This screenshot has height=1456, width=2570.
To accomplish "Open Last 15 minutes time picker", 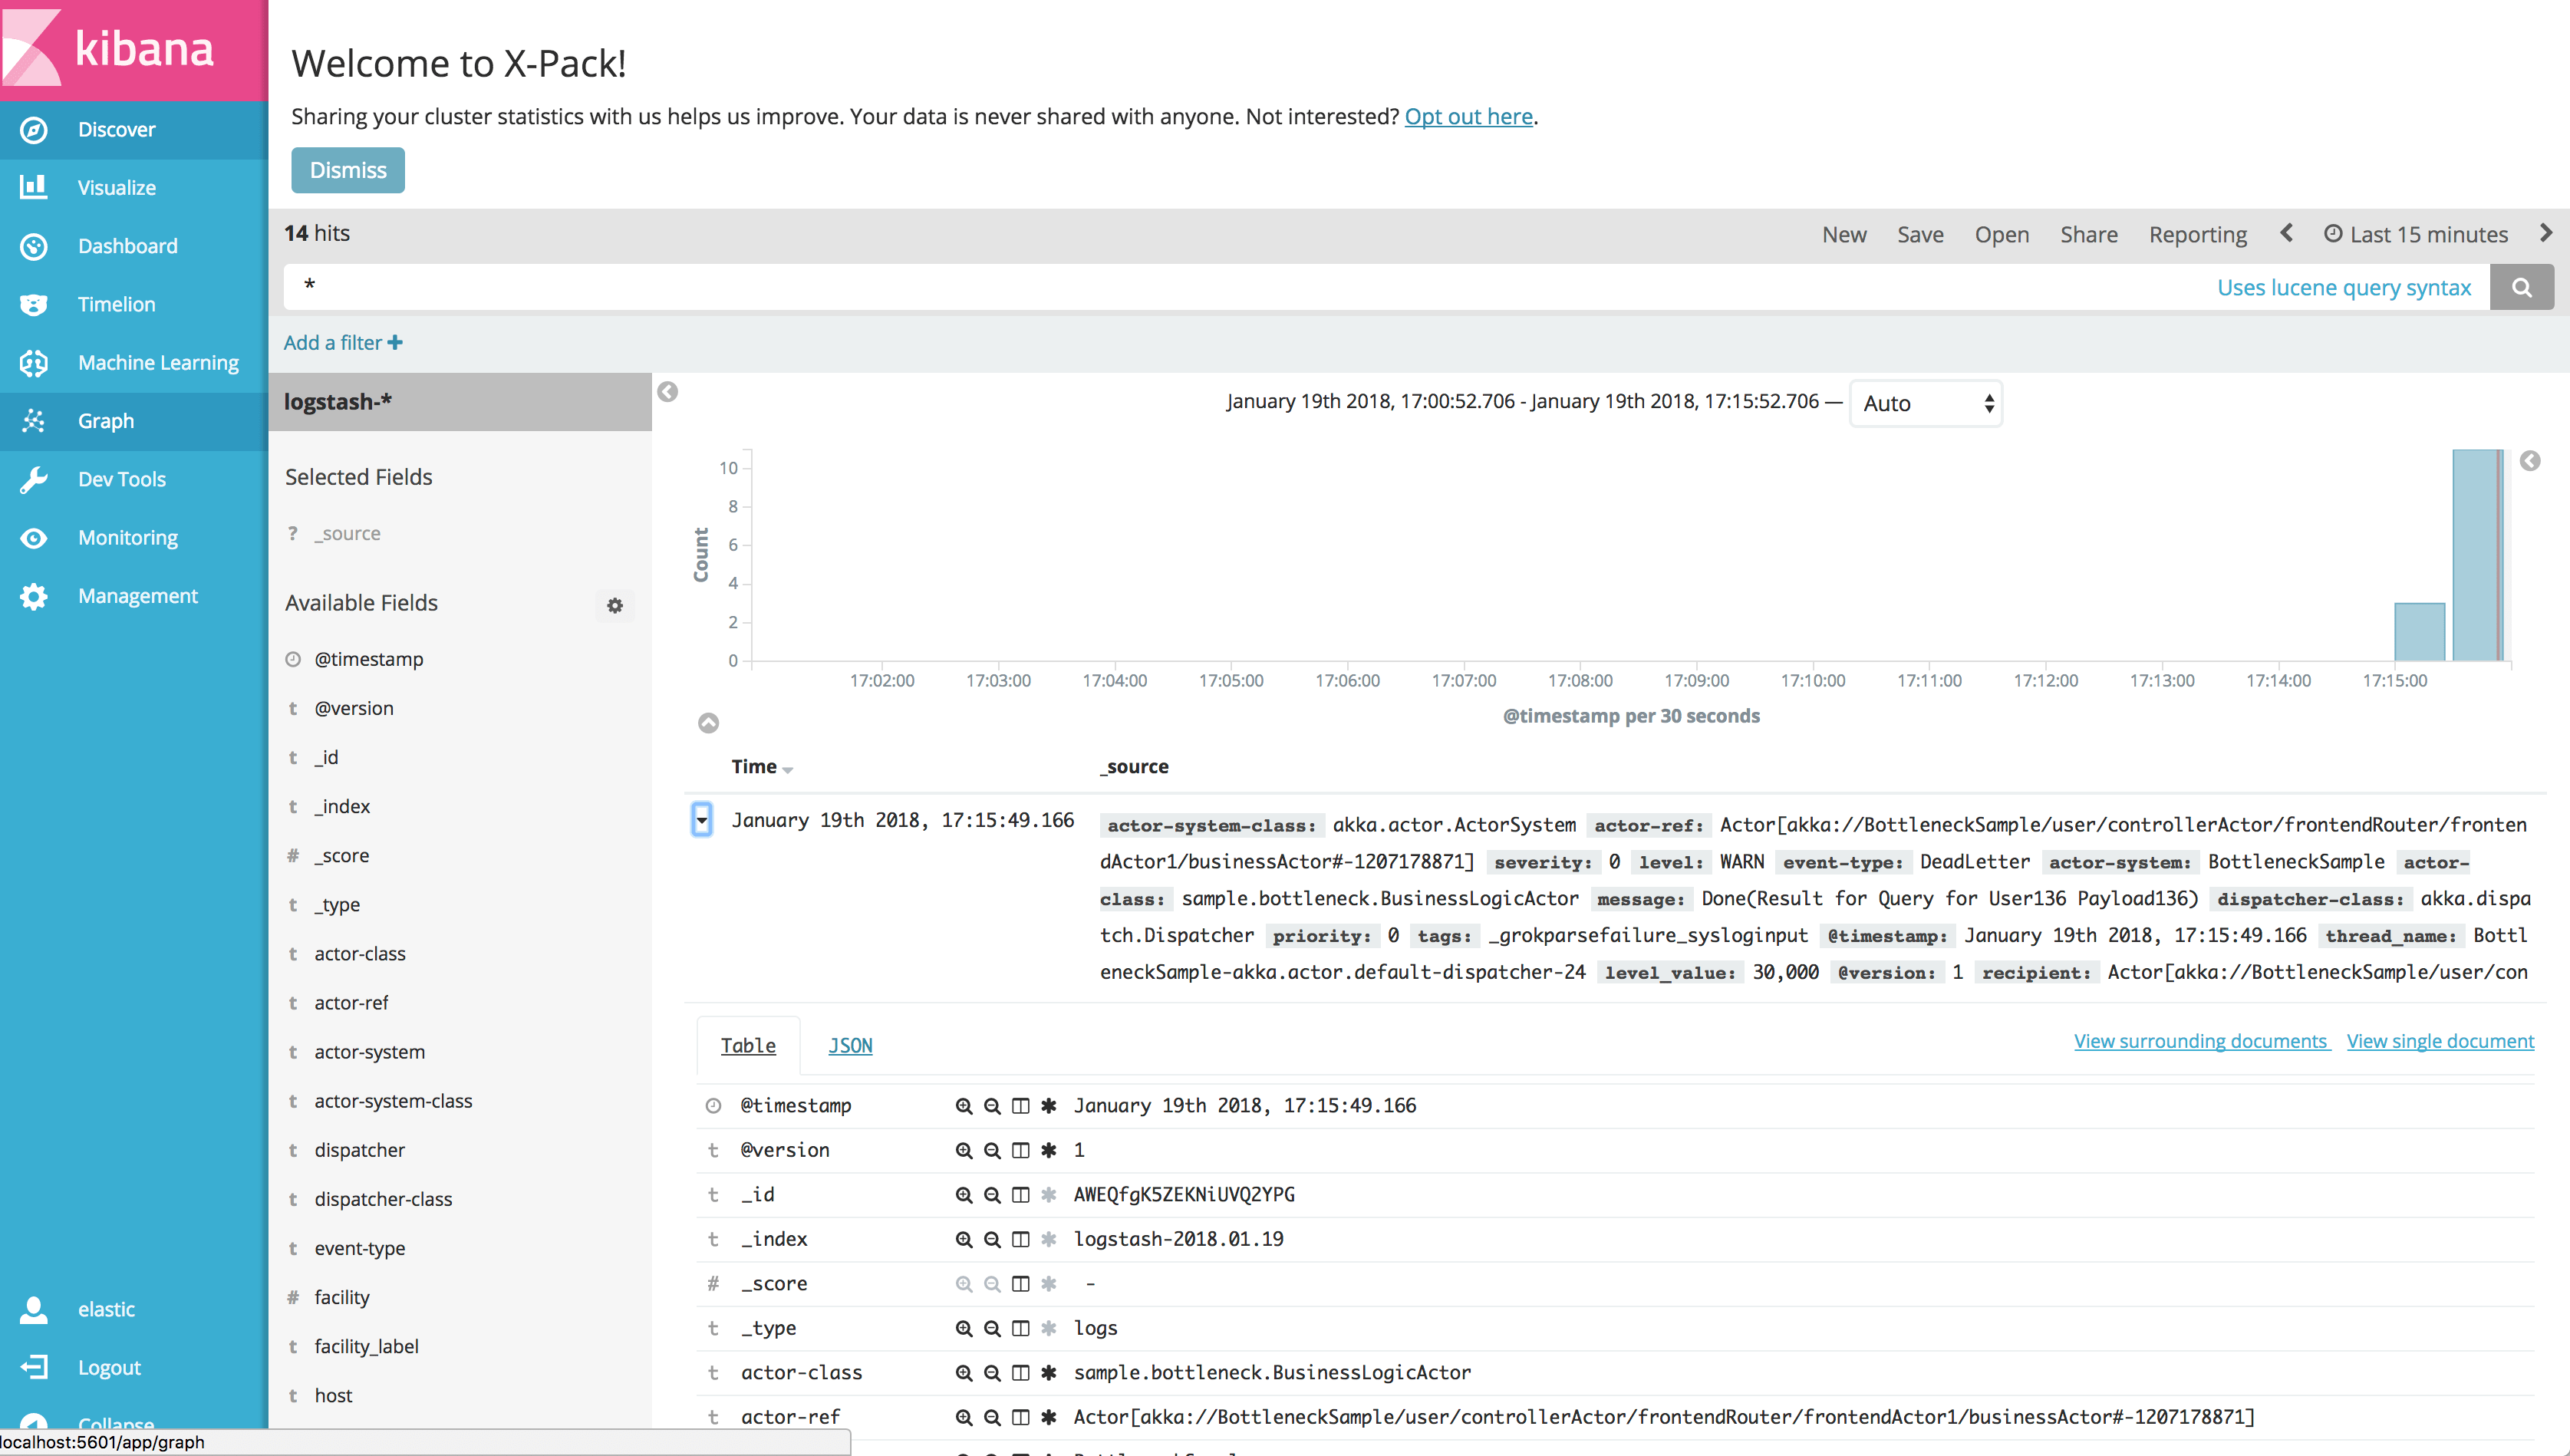I will pyautogui.click(x=2415, y=234).
